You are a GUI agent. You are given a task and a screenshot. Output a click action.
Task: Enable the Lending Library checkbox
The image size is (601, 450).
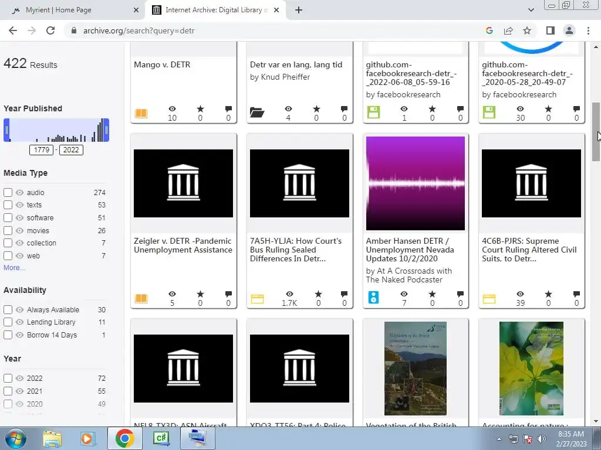[8, 322]
